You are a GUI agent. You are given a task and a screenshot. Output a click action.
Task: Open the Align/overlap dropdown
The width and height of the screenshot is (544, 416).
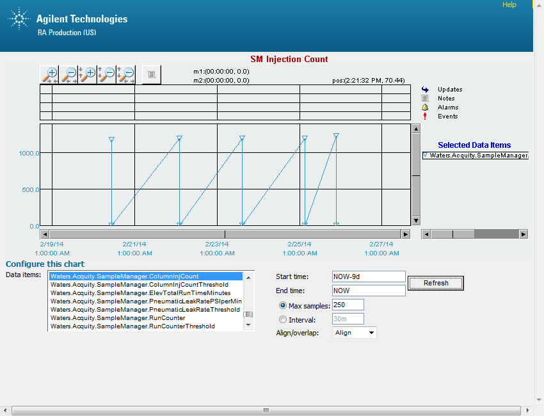pyautogui.click(x=354, y=333)
